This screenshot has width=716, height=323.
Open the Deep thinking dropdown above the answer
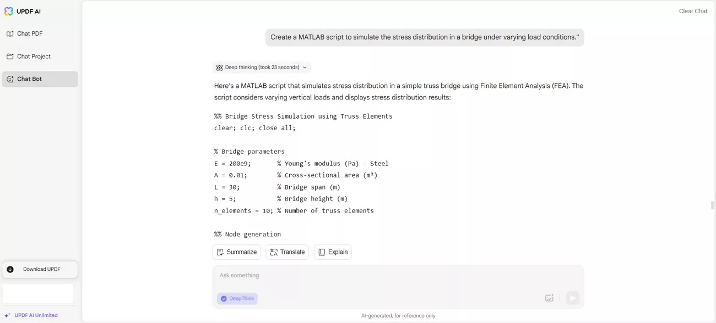pos(261,67)
